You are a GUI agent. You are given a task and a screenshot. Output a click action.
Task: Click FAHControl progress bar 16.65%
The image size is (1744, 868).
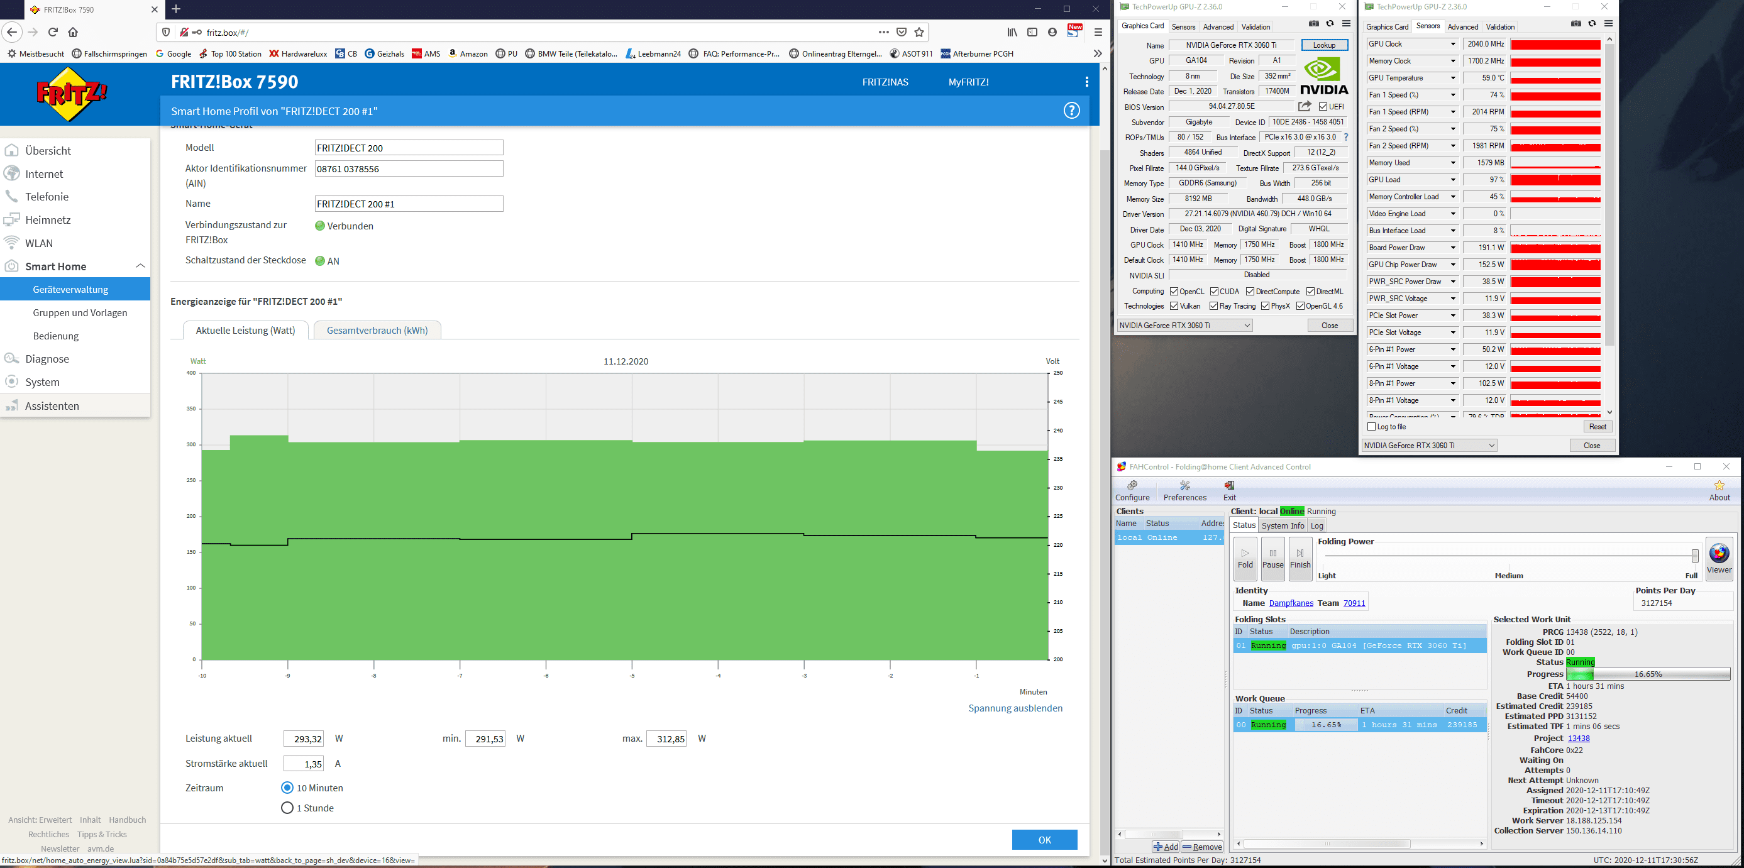(x=1648, y=674)
